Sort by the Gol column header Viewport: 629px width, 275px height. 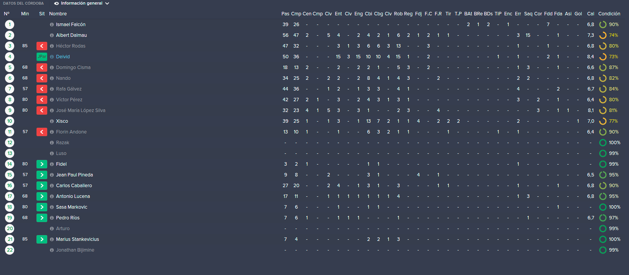[x=578, y=14]
